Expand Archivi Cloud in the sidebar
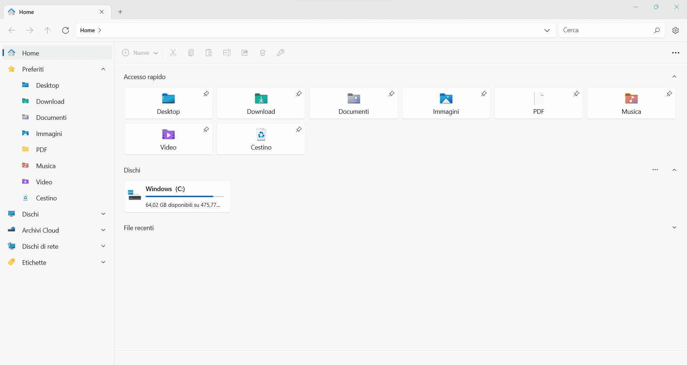This screenshot has height=365, width=687. 103,230
